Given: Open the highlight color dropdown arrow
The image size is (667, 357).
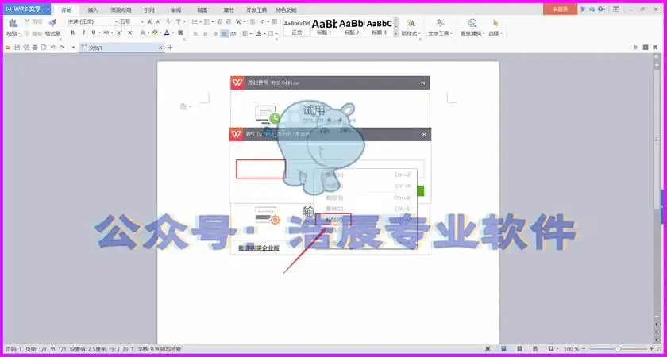Looking at the screenshot, I should [x=160, y=33].
